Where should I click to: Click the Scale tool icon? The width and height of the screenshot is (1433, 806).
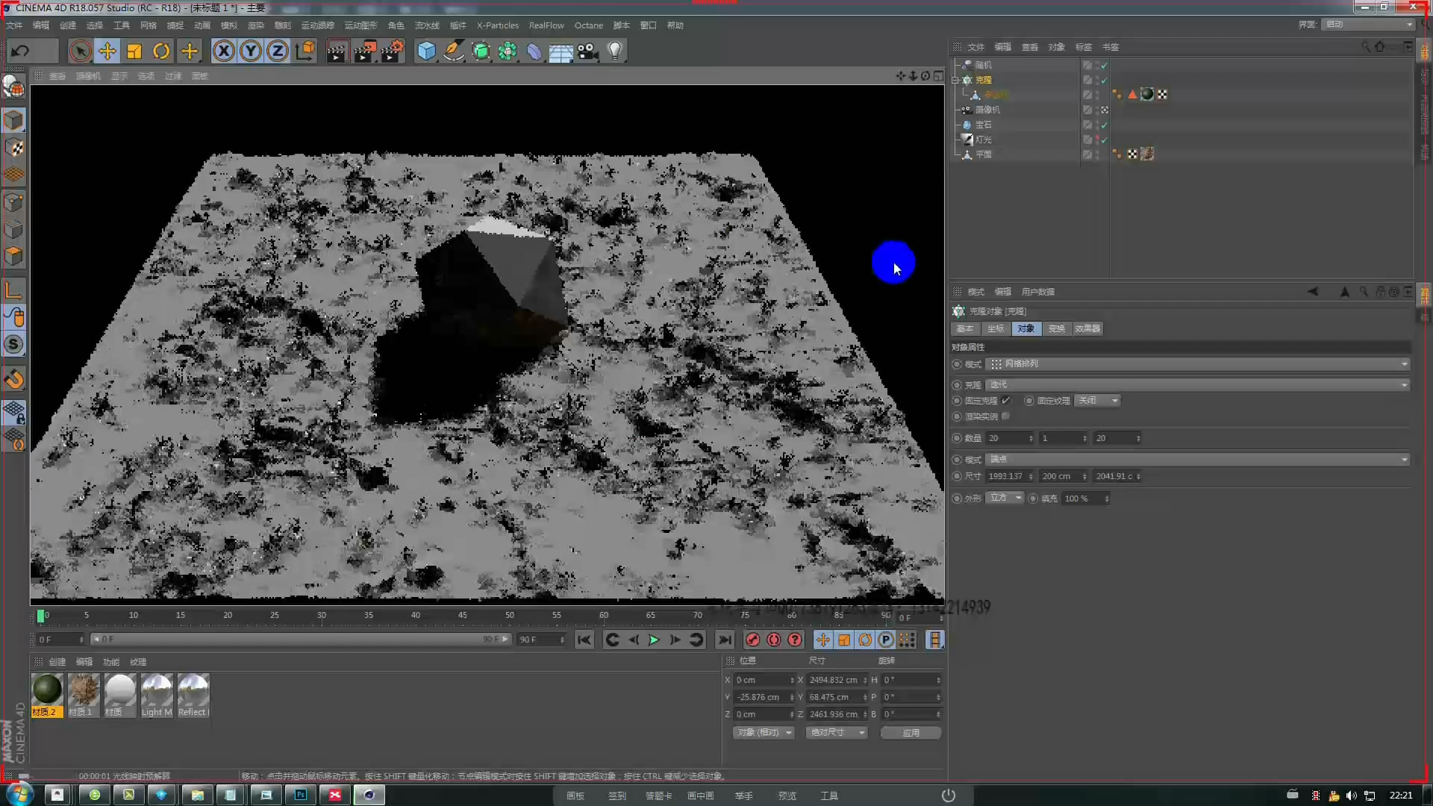tap(134, 51)
